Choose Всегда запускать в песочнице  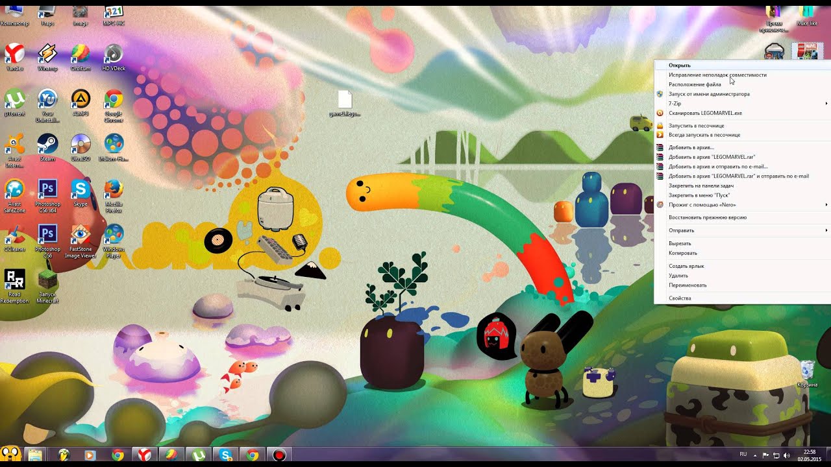(x=742, y=135)
